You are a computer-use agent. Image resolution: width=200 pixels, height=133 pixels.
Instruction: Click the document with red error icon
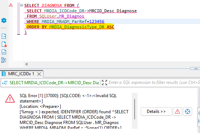pos(4,44)
